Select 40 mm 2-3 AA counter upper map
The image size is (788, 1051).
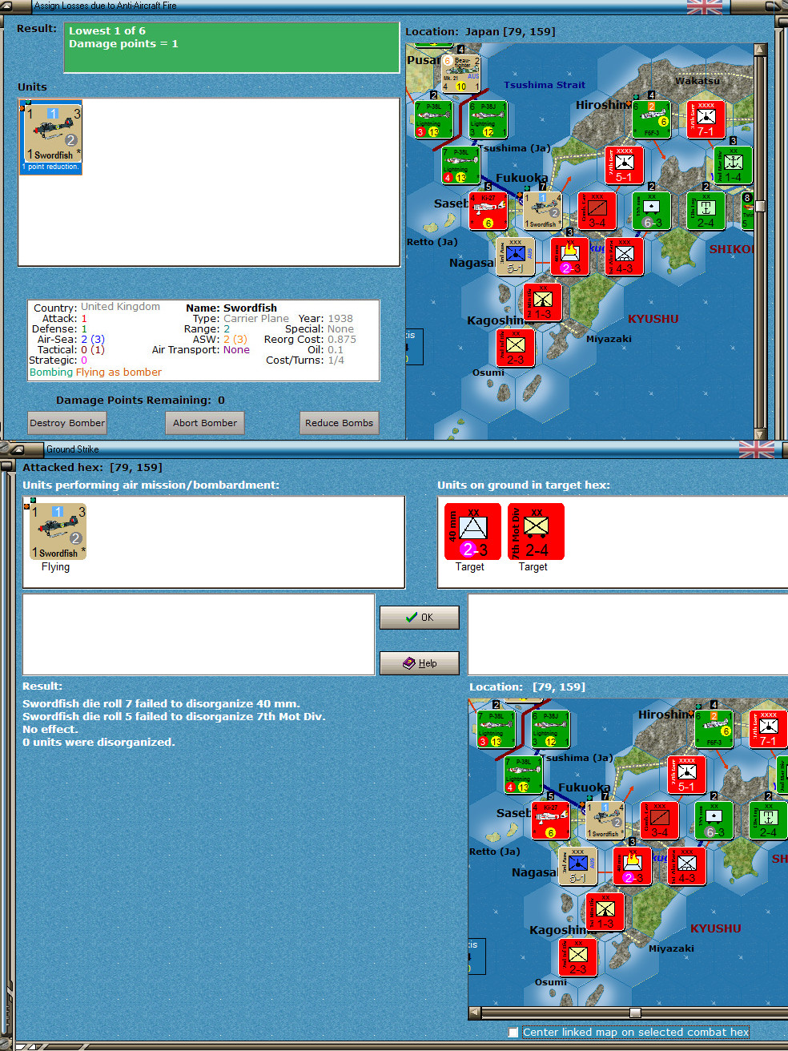coord(570,256)
